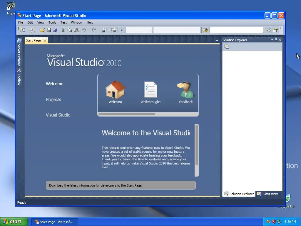This screenshot has width=301, height=226.
Task: Click the toolbar options overflow arrow
Action: (x=281, y=29)
